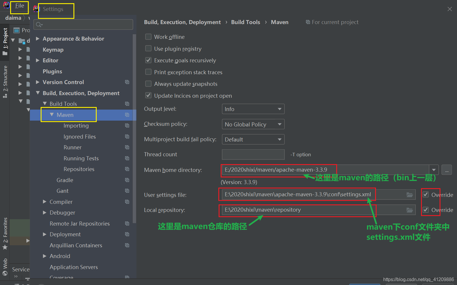Viewport: 457px width, 285px height.
Task: Click the browse … button for Maven home
Action: (x=447, y=170)
